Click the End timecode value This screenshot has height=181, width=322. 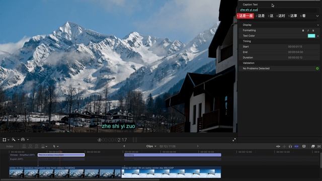click(x=295, y=52)
